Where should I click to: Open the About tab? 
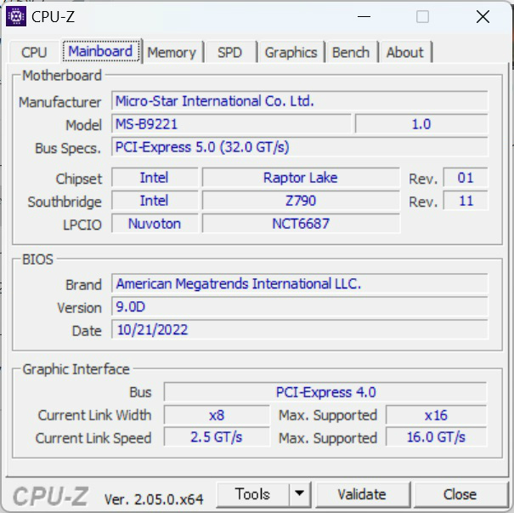pyautogui.click(x=405, y=53)
